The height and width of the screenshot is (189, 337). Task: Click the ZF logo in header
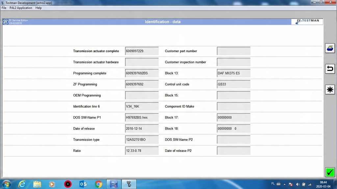(5, 22)
